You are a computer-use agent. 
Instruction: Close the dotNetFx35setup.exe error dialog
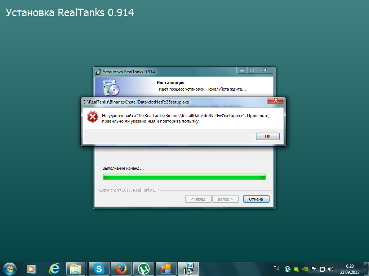[x=276, y=101]
